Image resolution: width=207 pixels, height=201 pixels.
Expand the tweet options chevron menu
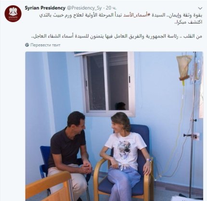pos(200,8)
